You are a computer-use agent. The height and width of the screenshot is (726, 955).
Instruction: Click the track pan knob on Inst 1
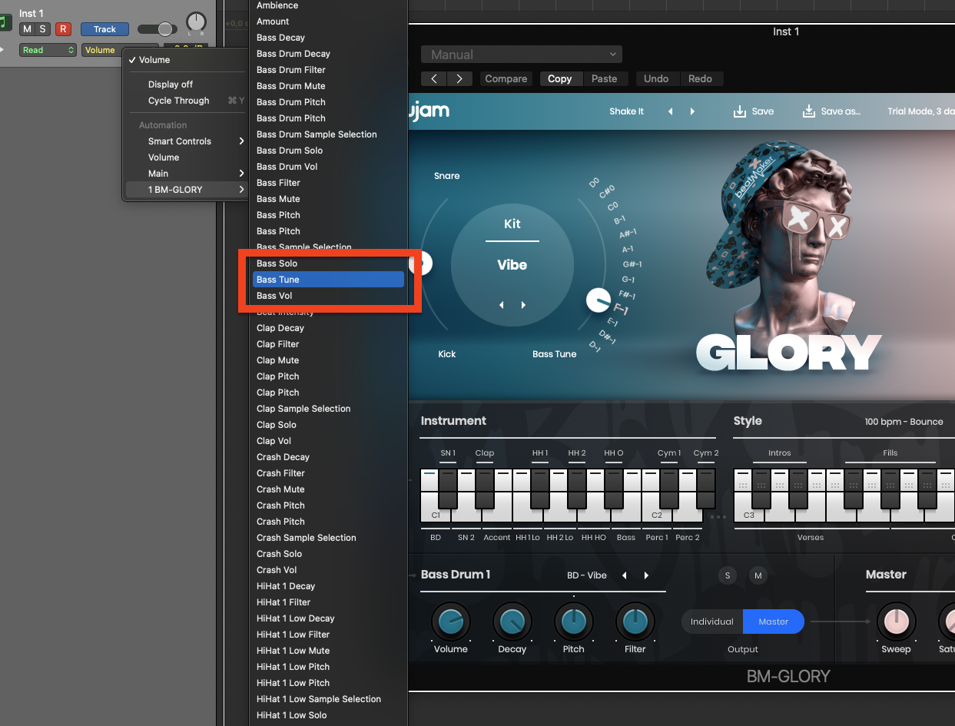point(197,22)
